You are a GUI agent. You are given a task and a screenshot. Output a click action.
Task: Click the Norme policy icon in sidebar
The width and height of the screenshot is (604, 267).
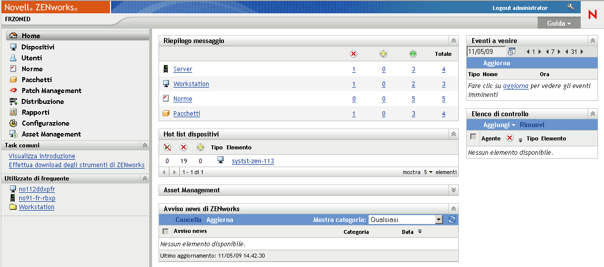pyautogui.click(x=13, y=69)
